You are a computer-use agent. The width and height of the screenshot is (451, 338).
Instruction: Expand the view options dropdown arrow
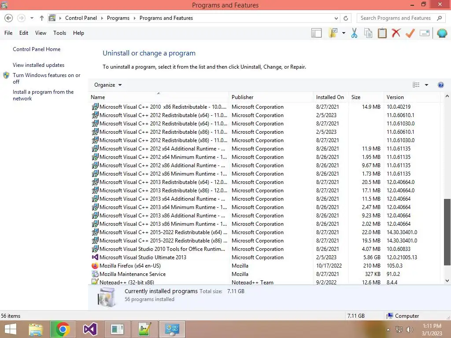pyautogui.click(x=426, y=85)
